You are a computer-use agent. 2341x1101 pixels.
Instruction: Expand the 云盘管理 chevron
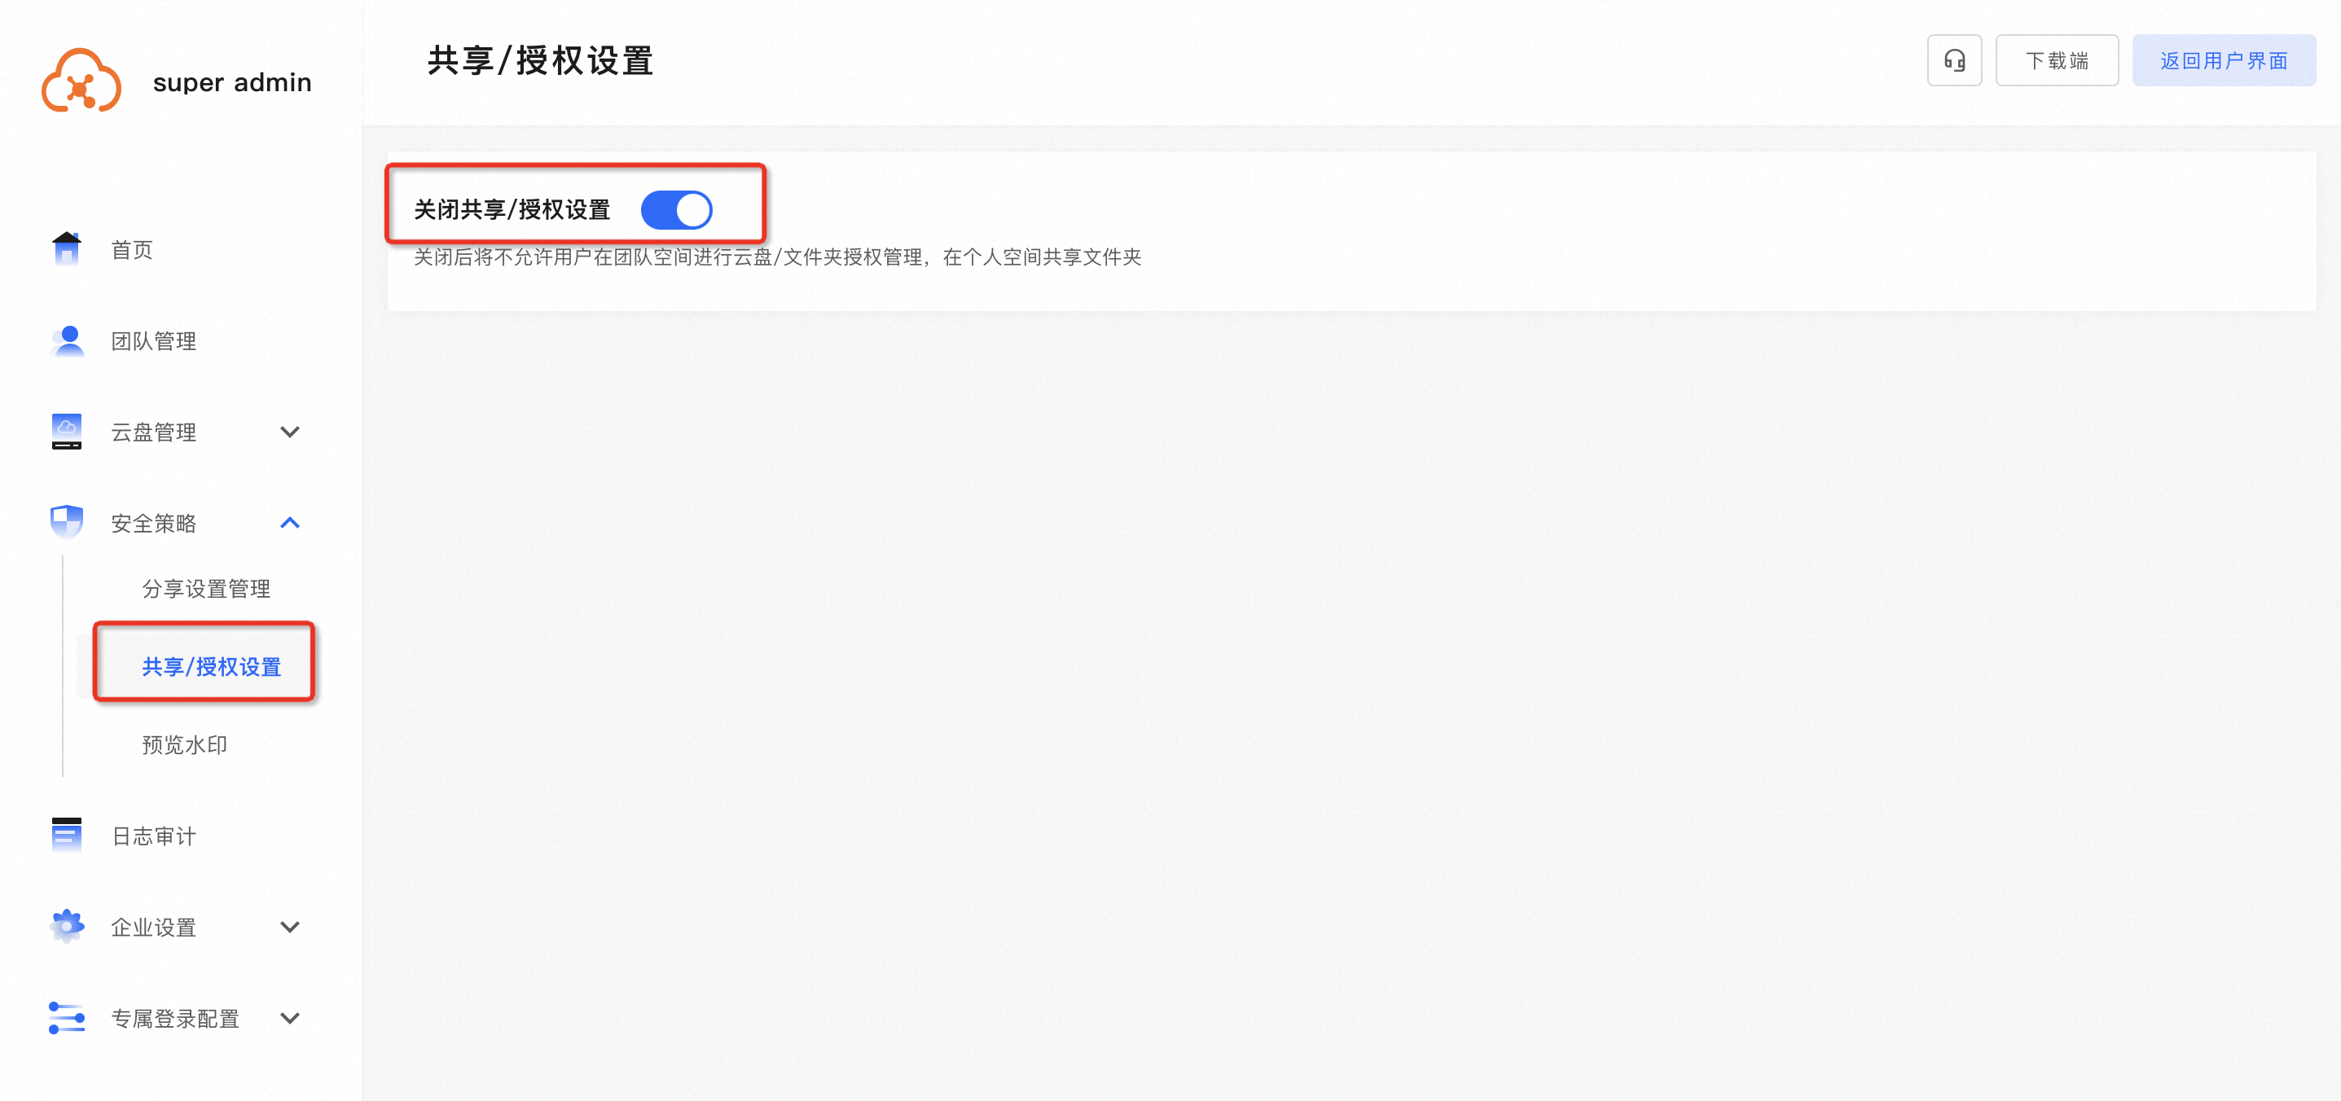coord(290,432)
